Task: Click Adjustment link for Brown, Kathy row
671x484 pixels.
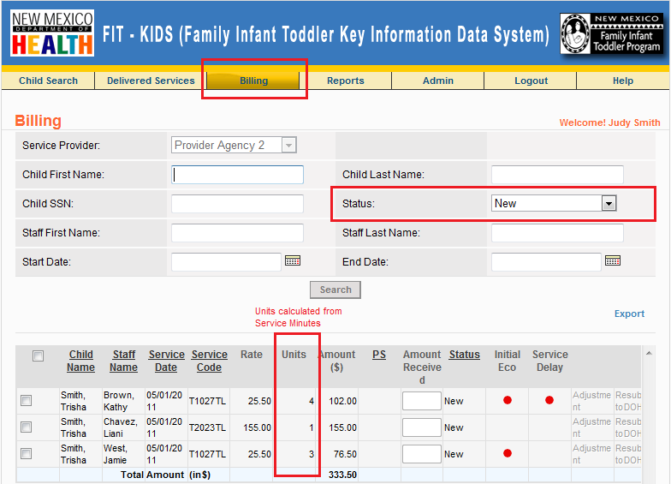Action: pyautogui.click(x=592, y=401)
